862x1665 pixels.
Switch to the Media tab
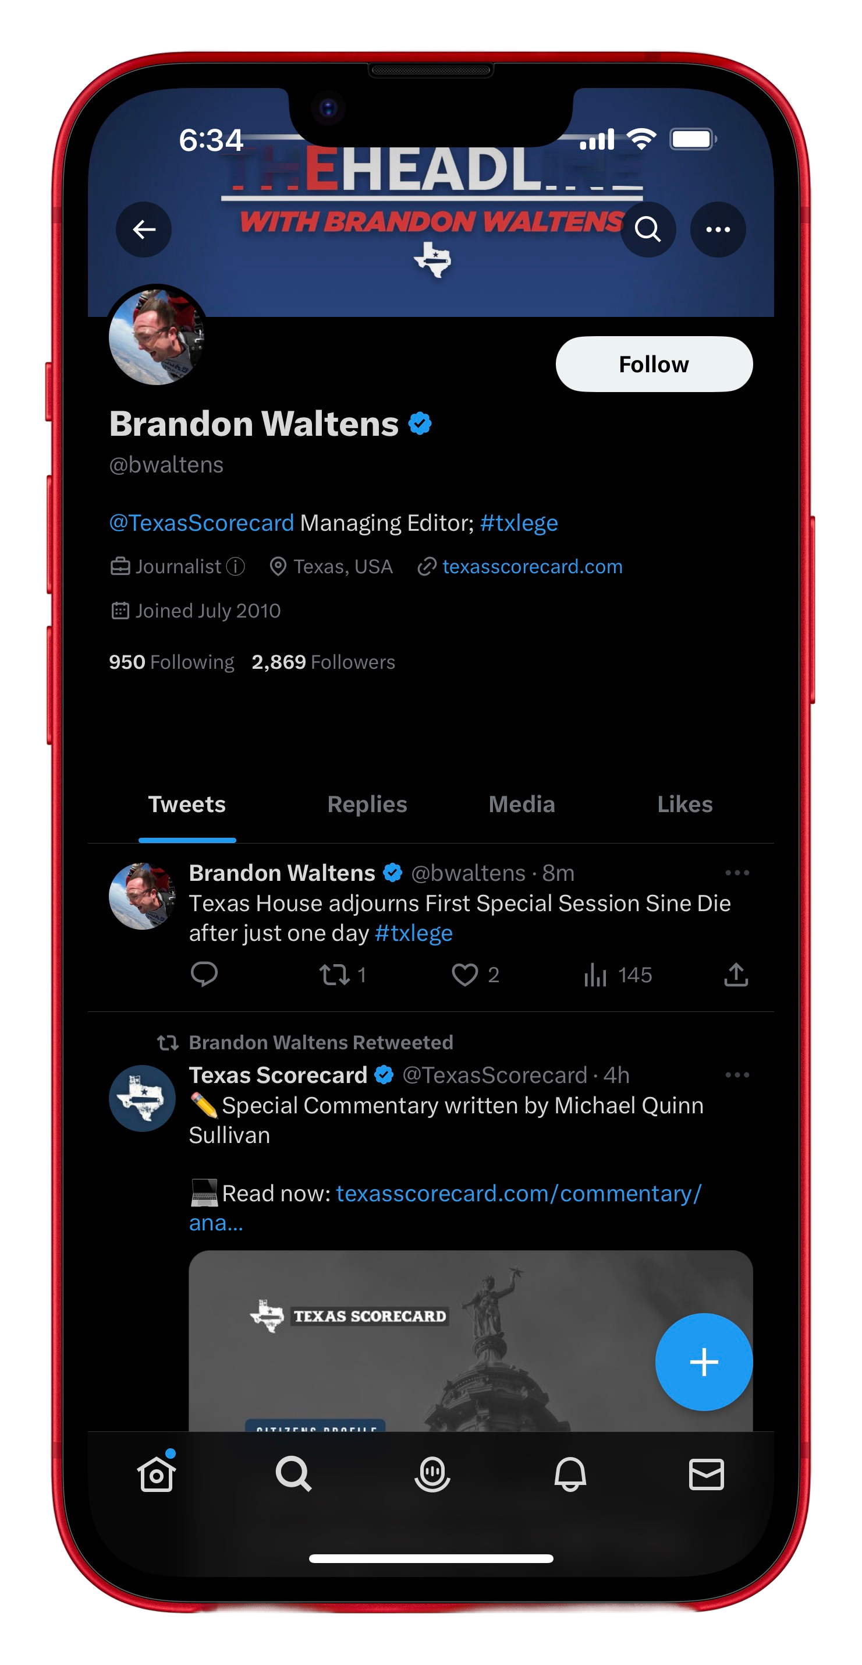522,804
